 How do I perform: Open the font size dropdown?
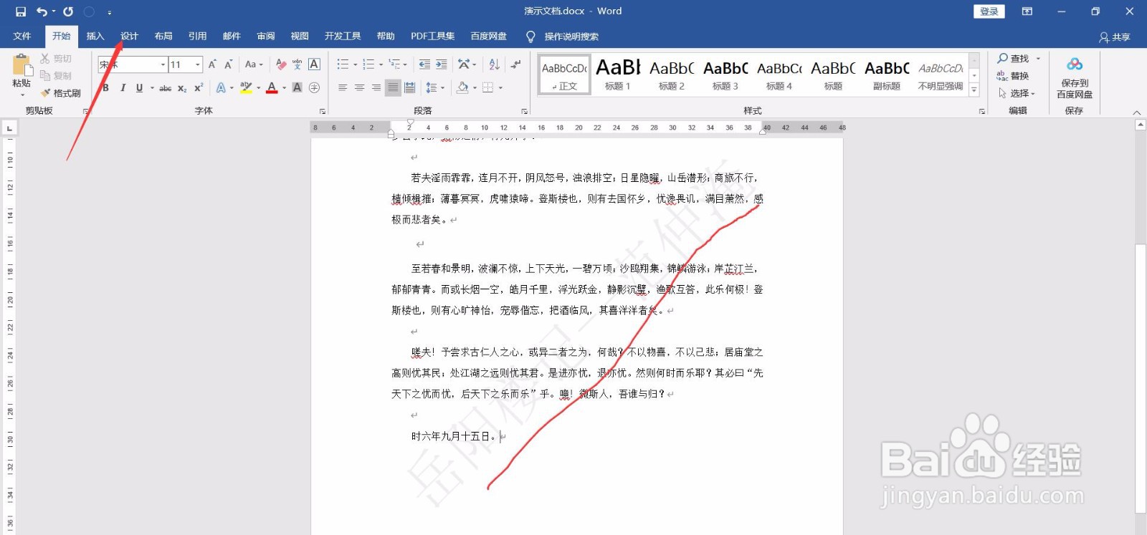pyautogui.click(x=198, y=64)
